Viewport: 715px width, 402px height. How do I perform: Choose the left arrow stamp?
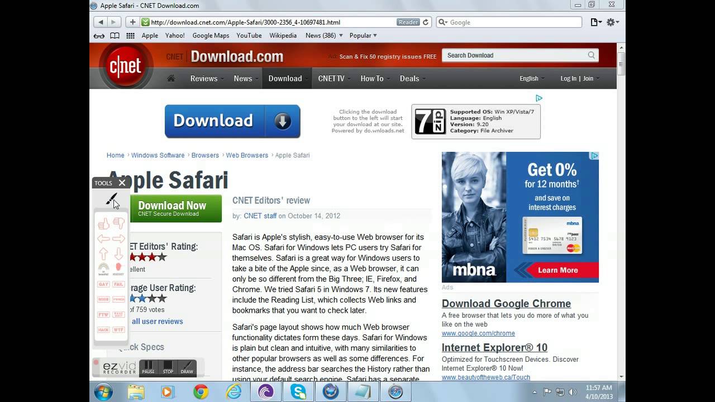[103, 239]
